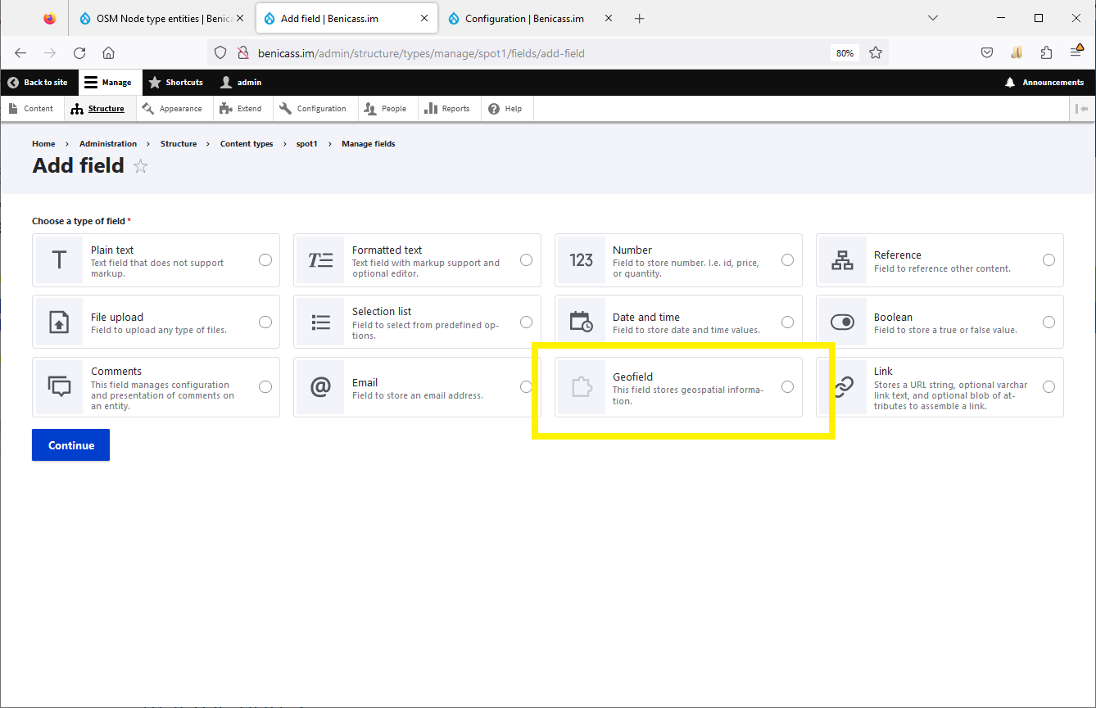Open the Shortcuts toolbar item

coord(176,83)
